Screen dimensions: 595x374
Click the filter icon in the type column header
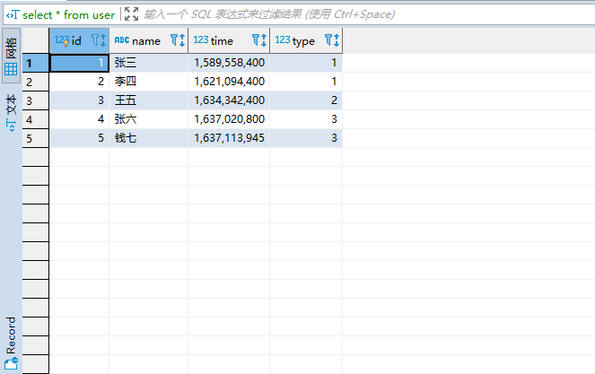point(328,40)
